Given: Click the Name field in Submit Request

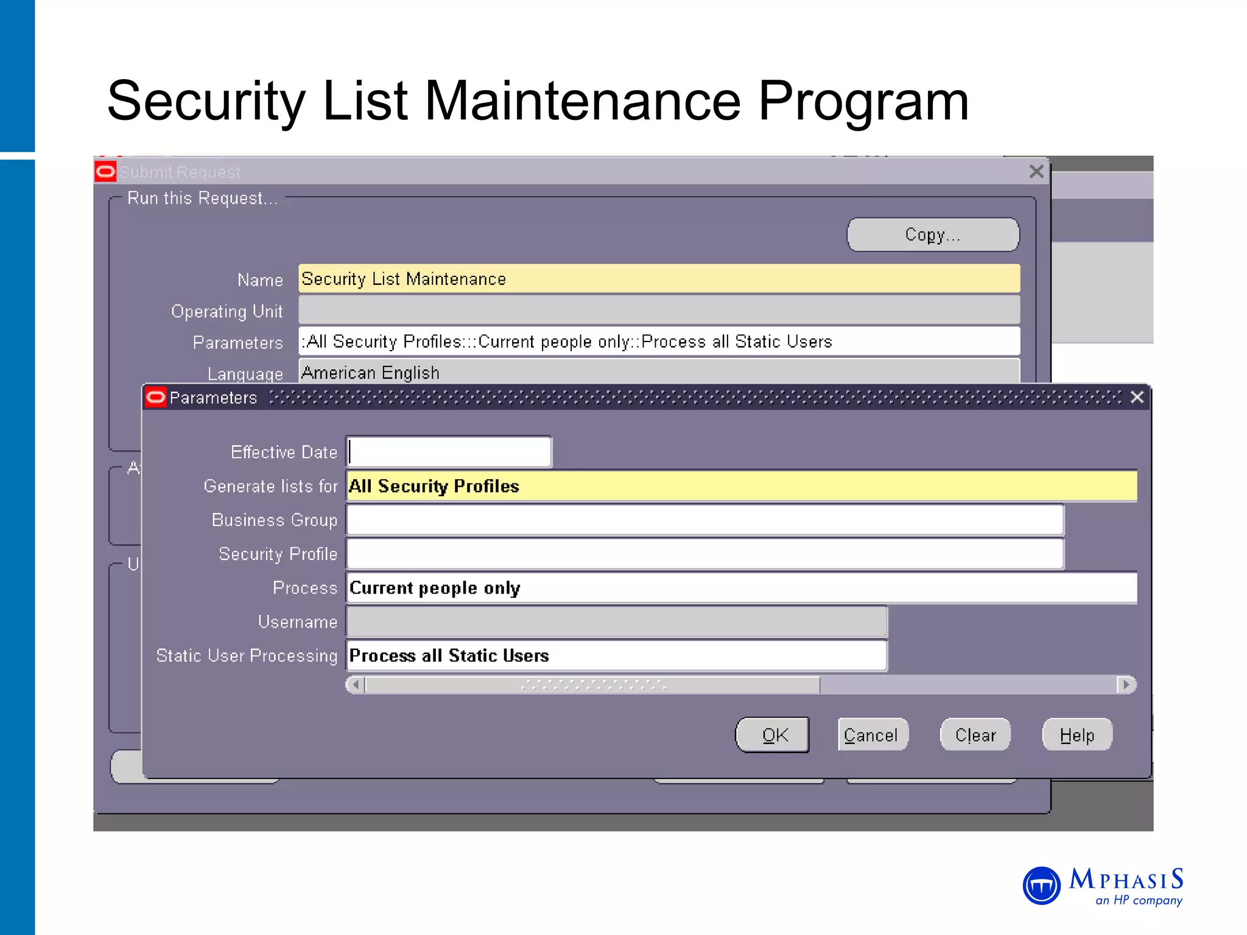Looking at the screenshot, I should coord(659,279).
